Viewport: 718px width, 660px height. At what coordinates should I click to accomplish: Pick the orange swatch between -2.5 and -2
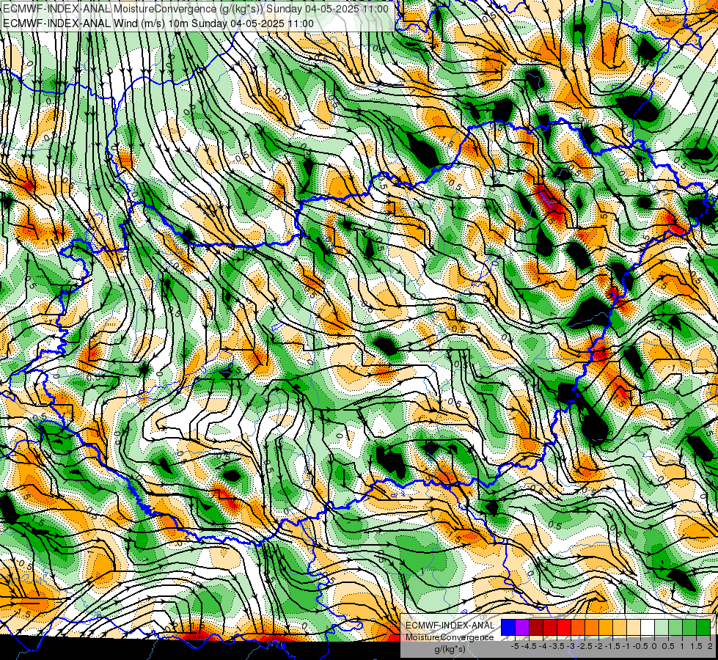592,628
